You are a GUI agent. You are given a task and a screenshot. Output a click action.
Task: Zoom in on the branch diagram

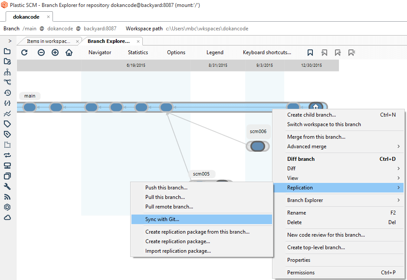(55, 52)
